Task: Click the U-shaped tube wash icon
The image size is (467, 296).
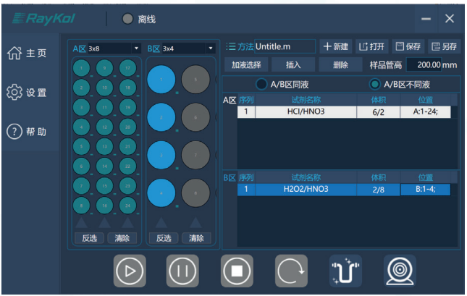Action: (x=345, y=271)
